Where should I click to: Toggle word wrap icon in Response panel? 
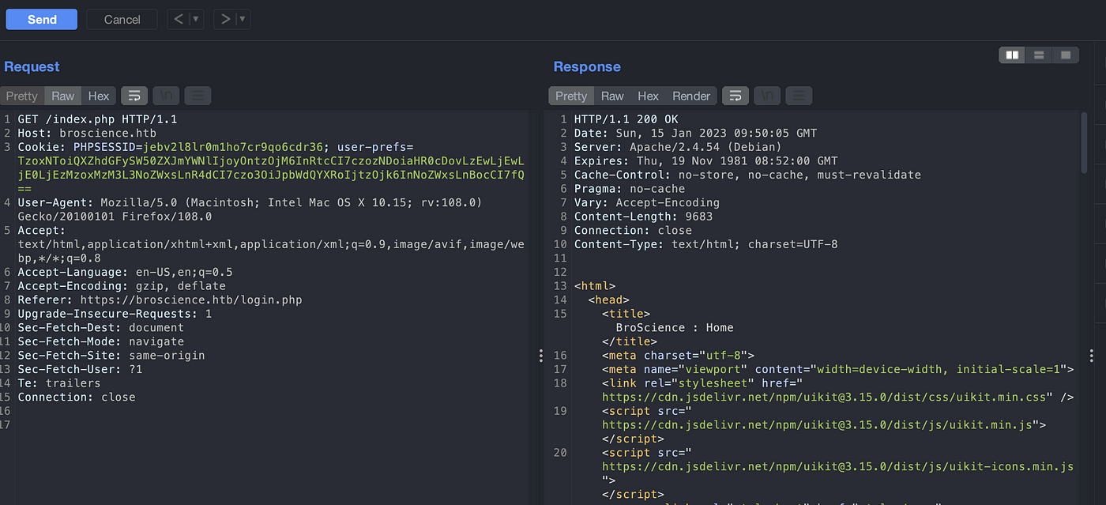tap(735, 96)
